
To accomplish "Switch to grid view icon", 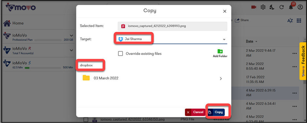I will click(x=299, y=21).
